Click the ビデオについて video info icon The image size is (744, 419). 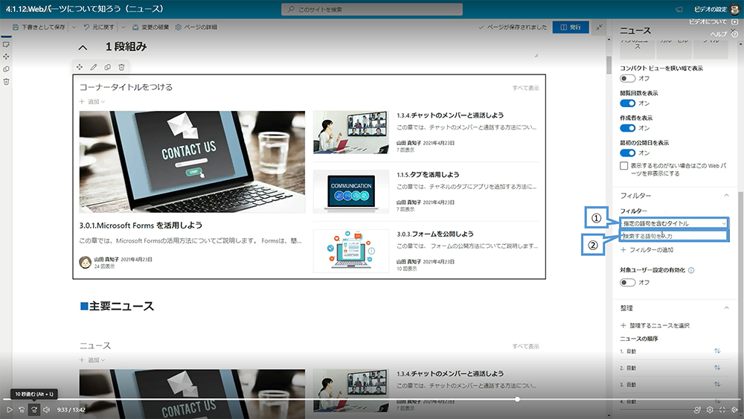pyautogui.click(x=734, y=22)
